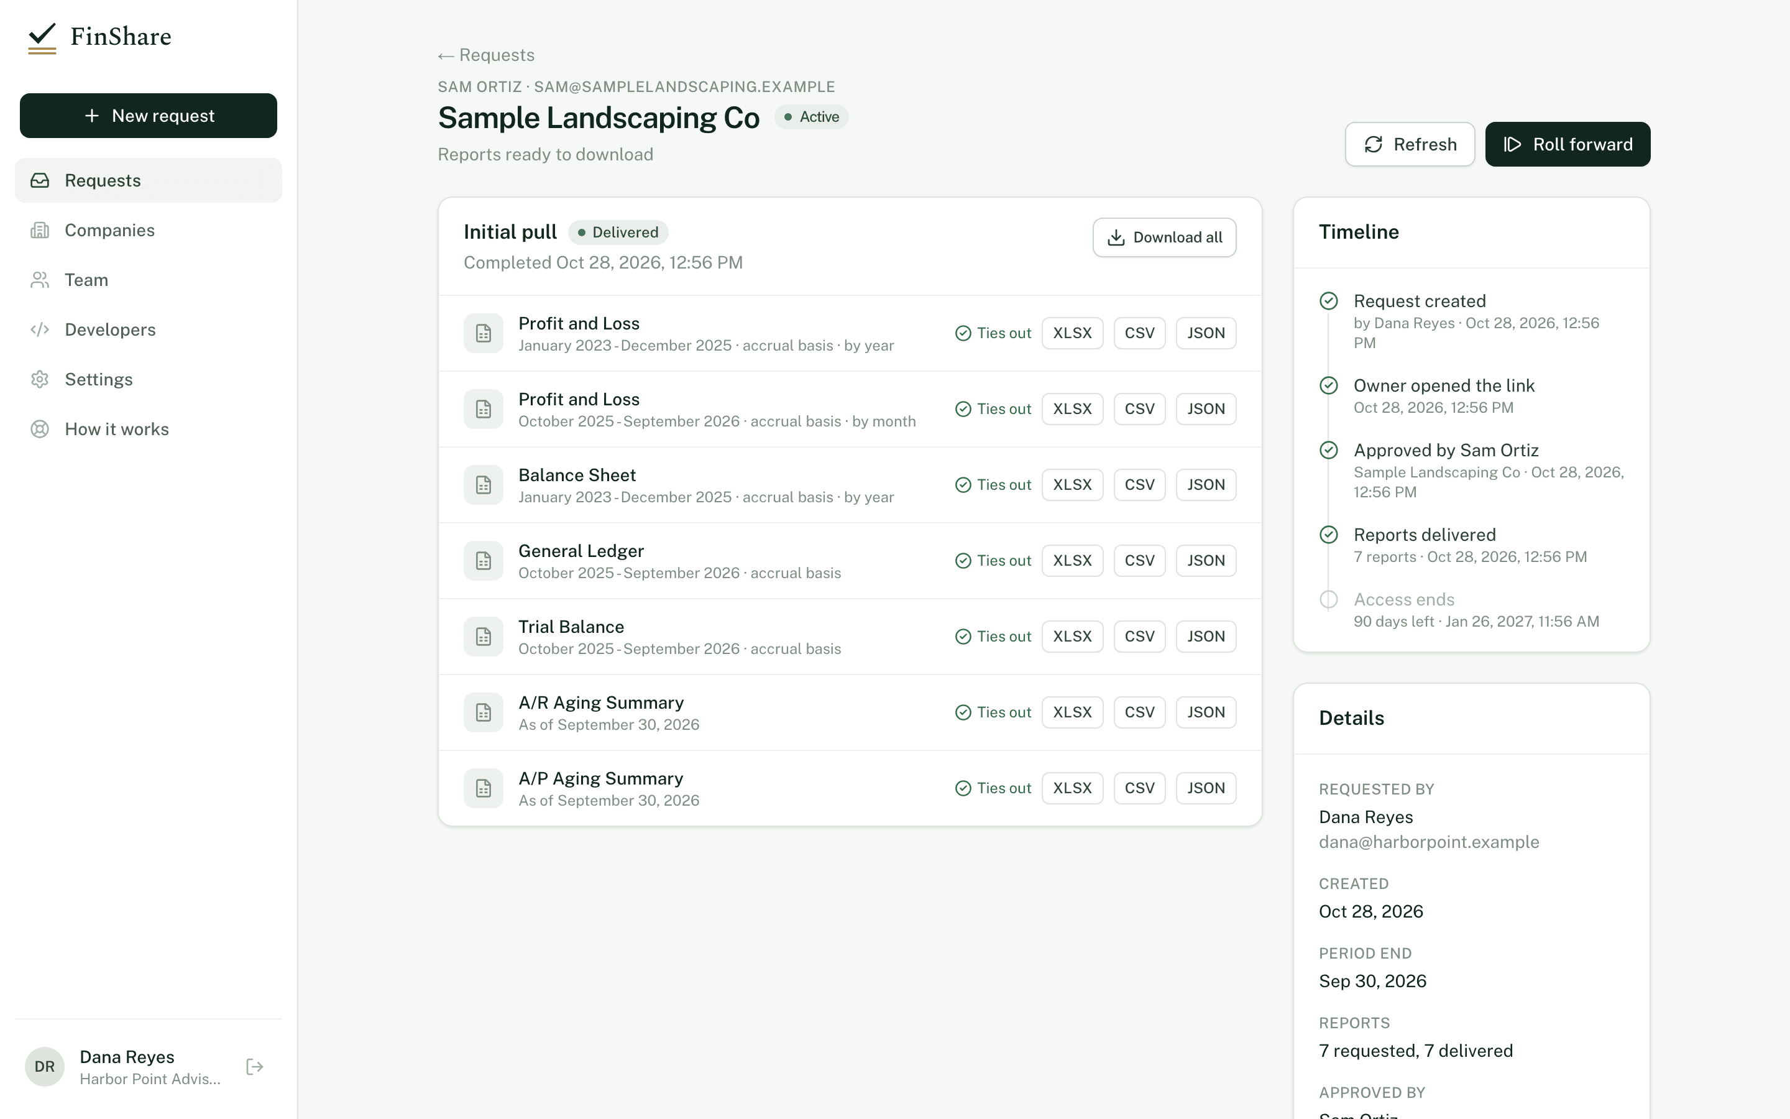Download A/P Aging Summary as JSON
Viewport: 1790px width, 1119px height.
coord(1206,788)
